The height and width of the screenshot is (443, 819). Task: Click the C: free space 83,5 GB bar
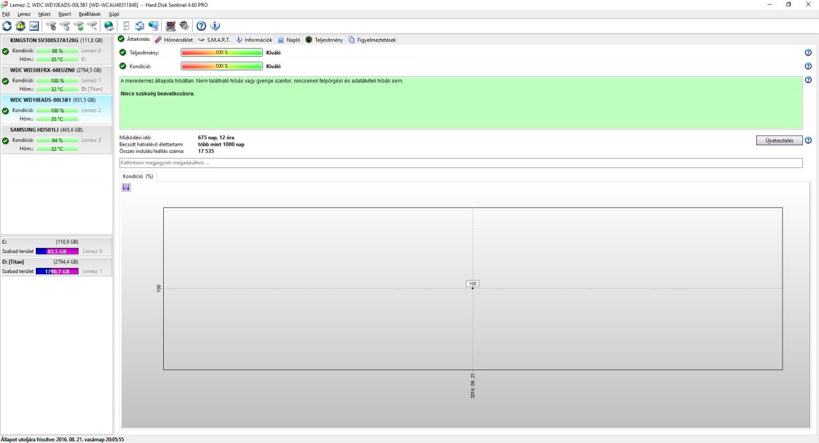[x=58, y=251]
